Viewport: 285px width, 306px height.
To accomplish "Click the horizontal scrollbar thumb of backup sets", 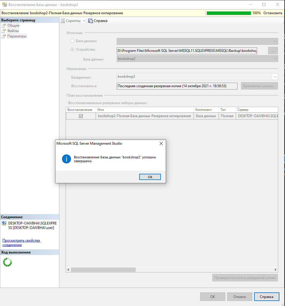I will [x=103, y=270].
